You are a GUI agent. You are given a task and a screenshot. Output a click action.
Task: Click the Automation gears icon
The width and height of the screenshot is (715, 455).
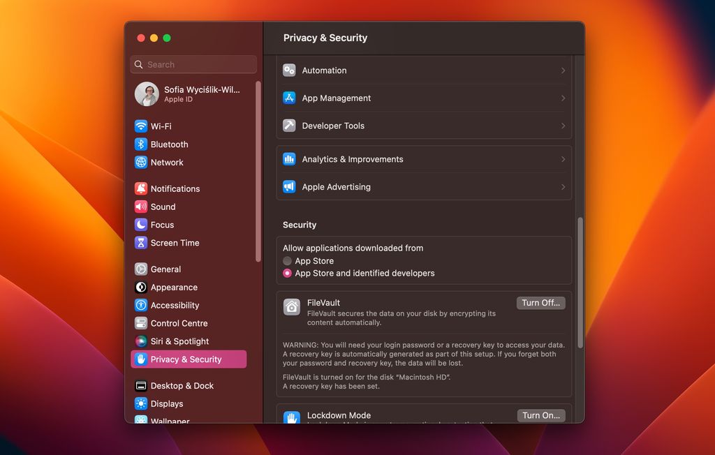pos(289,70)
